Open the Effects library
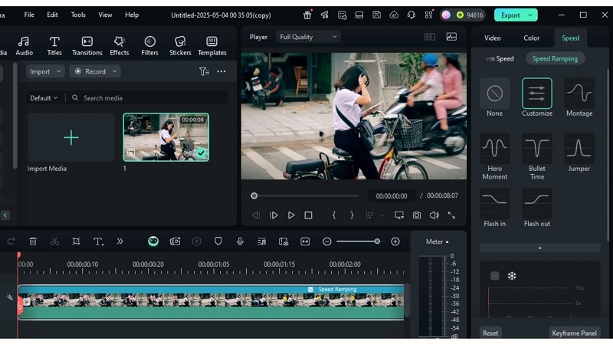The height and width of the screenshot is (345, 613). 119,46
